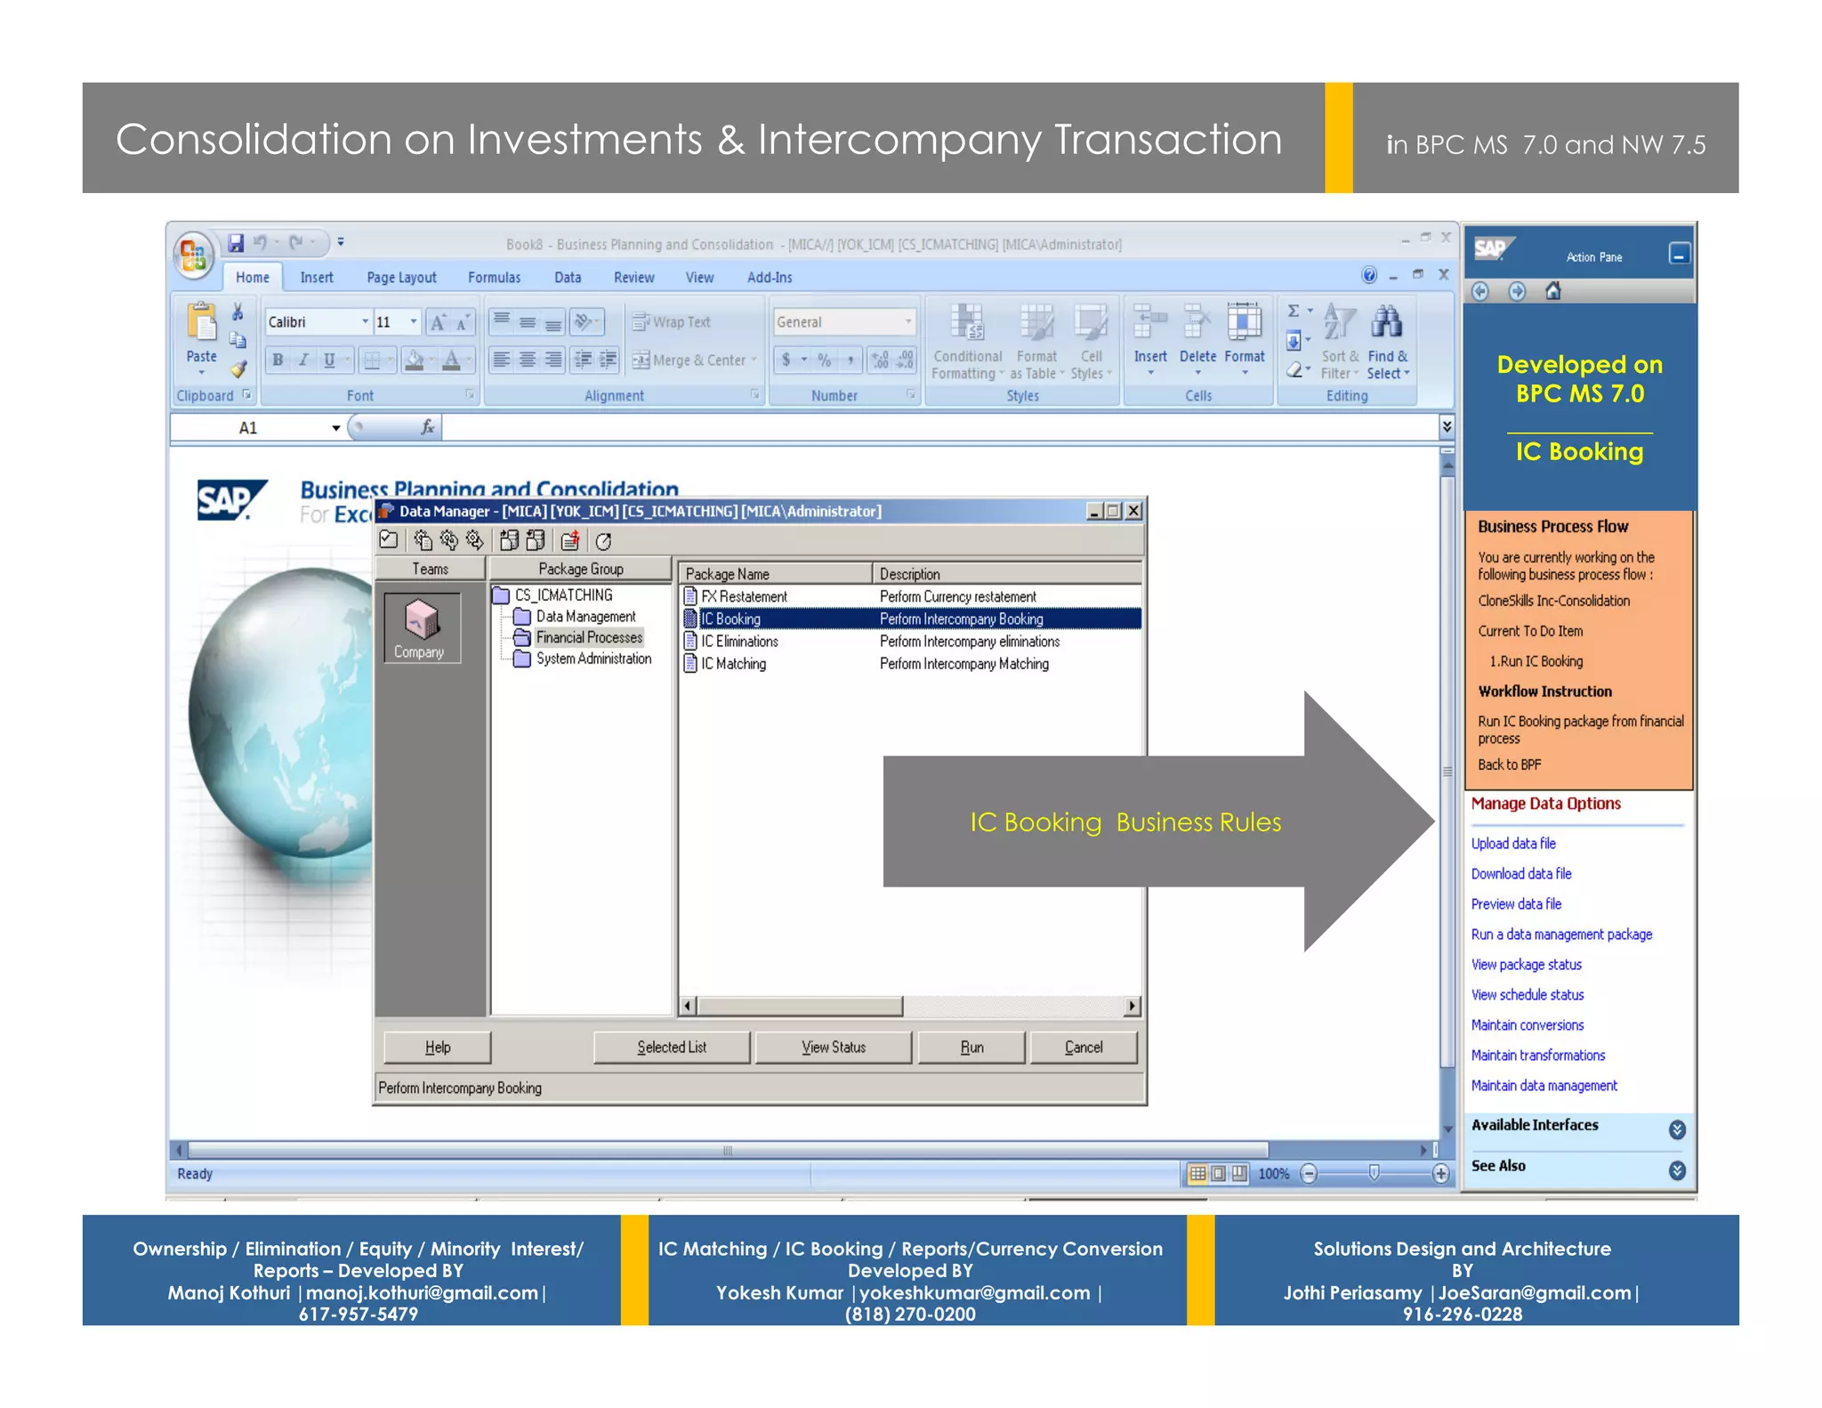Open the General number format dropdown
This screenshot has width=1822, height=1408.
(x=907, y=322)
